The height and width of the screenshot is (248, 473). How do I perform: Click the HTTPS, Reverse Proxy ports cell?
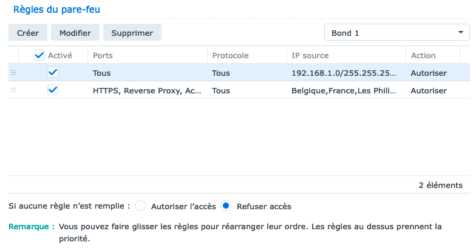146,90
